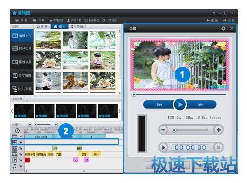Play the preview with round play button
247x183 pixels.
[180, 105]
